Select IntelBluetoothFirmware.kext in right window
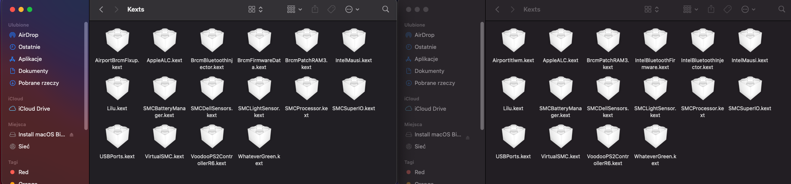The width and height of the screenshot is (791, 184). (655, 48)
